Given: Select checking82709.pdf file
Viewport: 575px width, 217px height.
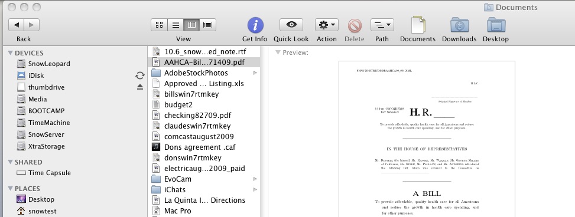Looking at the screenshot, I should pyautogui.click(x=204, y=115).
